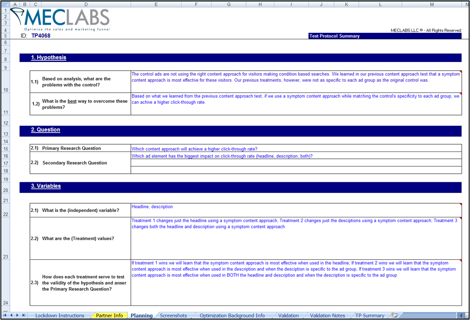
Task: Open the Screenshots sheet tab
Action: [x=173, y=316]
